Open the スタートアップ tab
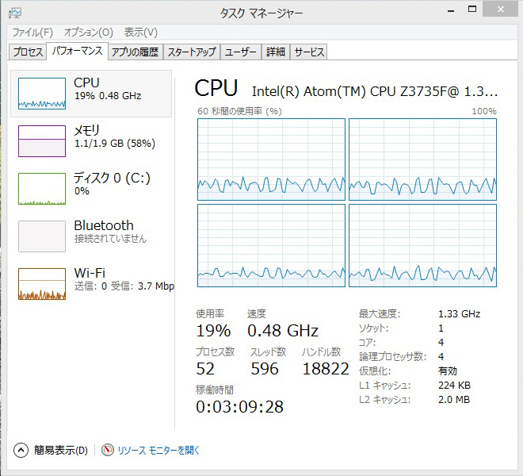 click(x=192, y=52)
